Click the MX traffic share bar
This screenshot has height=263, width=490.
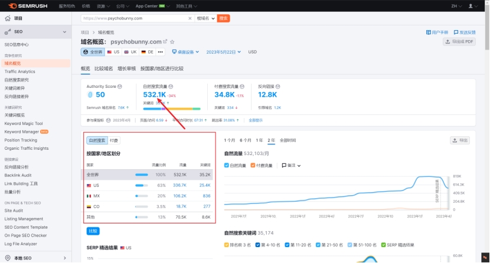141,196
